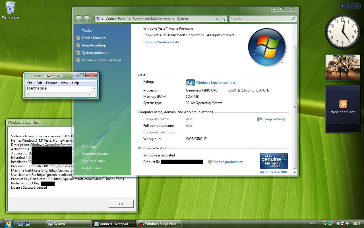Screen dimensions: 364x228
Task: Open Remote settings link
Action: pos(94,45)
